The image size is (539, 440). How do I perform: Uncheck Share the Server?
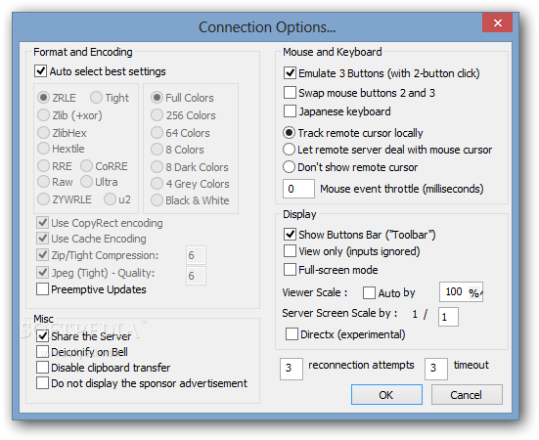43,336
